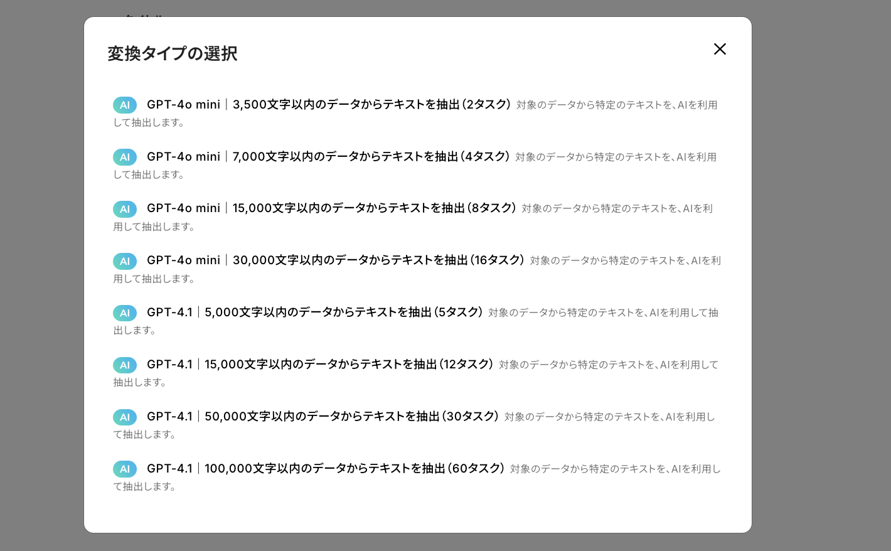
Task: Choose GPT-4.1 5,000文字以内 (5タスク) option title
Action: 315,313
